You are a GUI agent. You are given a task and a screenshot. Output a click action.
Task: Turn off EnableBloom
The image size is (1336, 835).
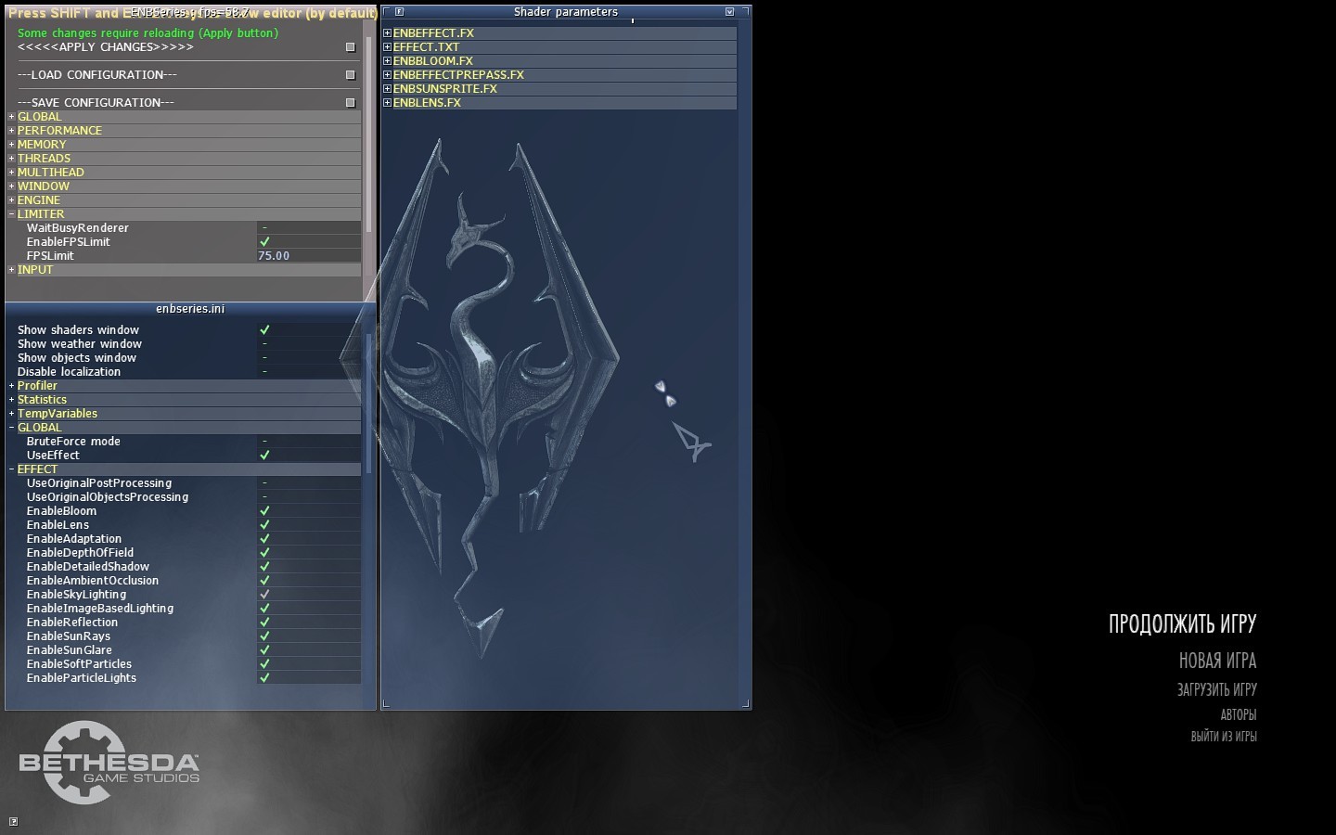[x=264, y=511]
